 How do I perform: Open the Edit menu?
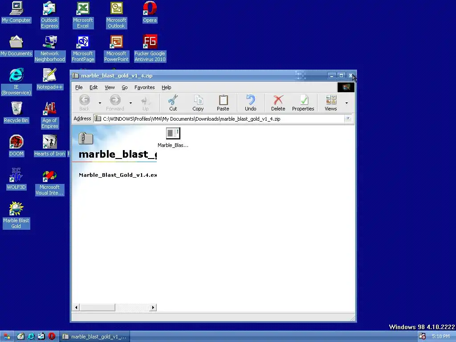pyautogui.click(x=94, y=87)
